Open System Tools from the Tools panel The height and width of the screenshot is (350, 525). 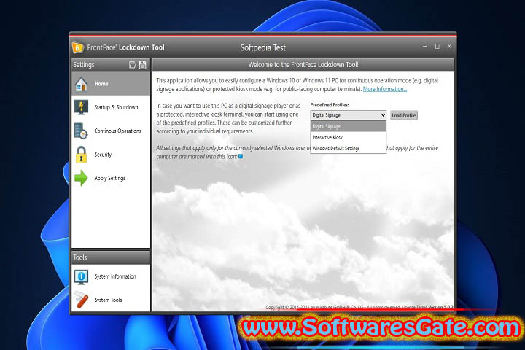tap(111, 300)
